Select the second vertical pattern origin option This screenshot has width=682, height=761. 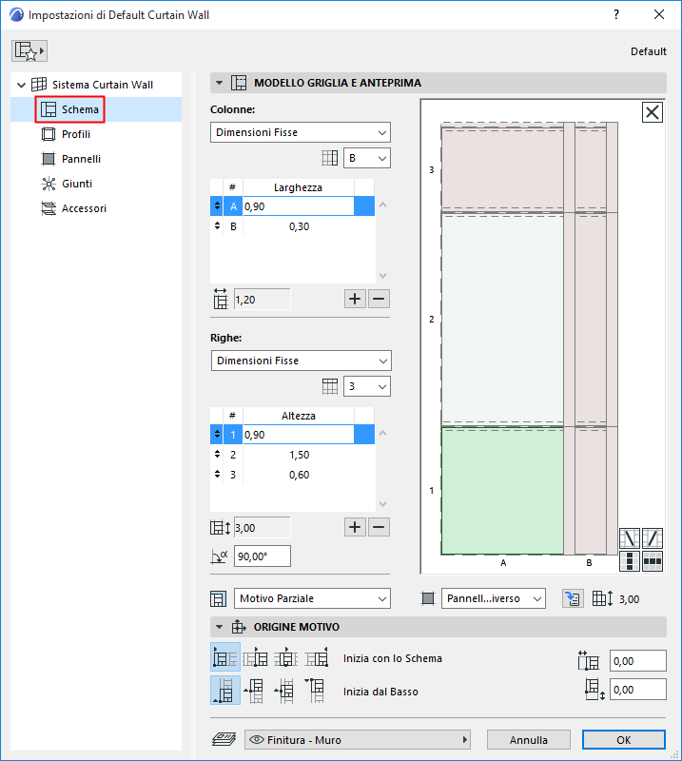coord(255,691)
